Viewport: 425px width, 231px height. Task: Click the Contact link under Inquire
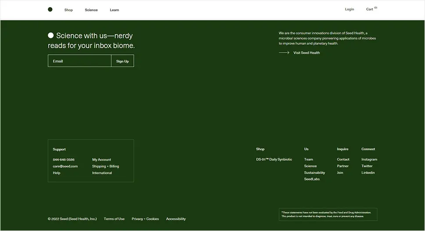(343, 160)
